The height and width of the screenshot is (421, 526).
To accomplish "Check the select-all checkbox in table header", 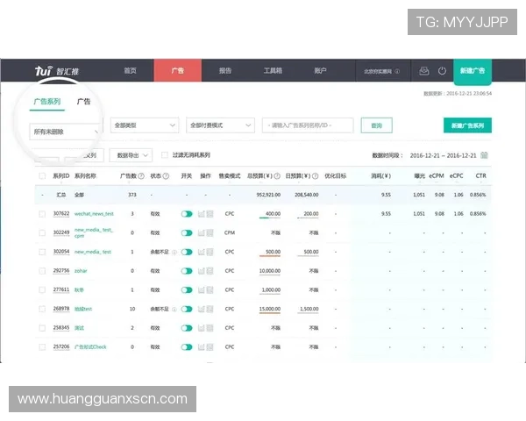I will [42, 176].
